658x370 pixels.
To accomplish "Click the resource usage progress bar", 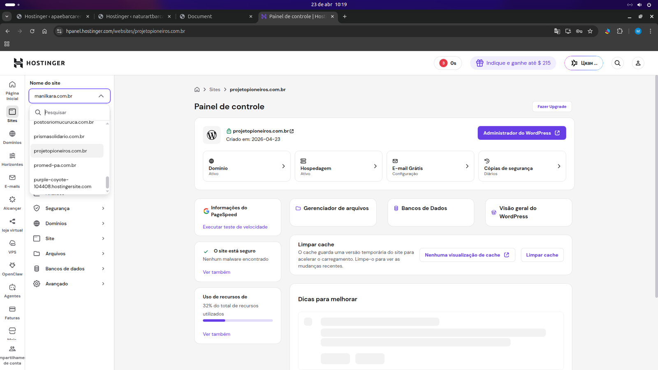I will point(238,320).
